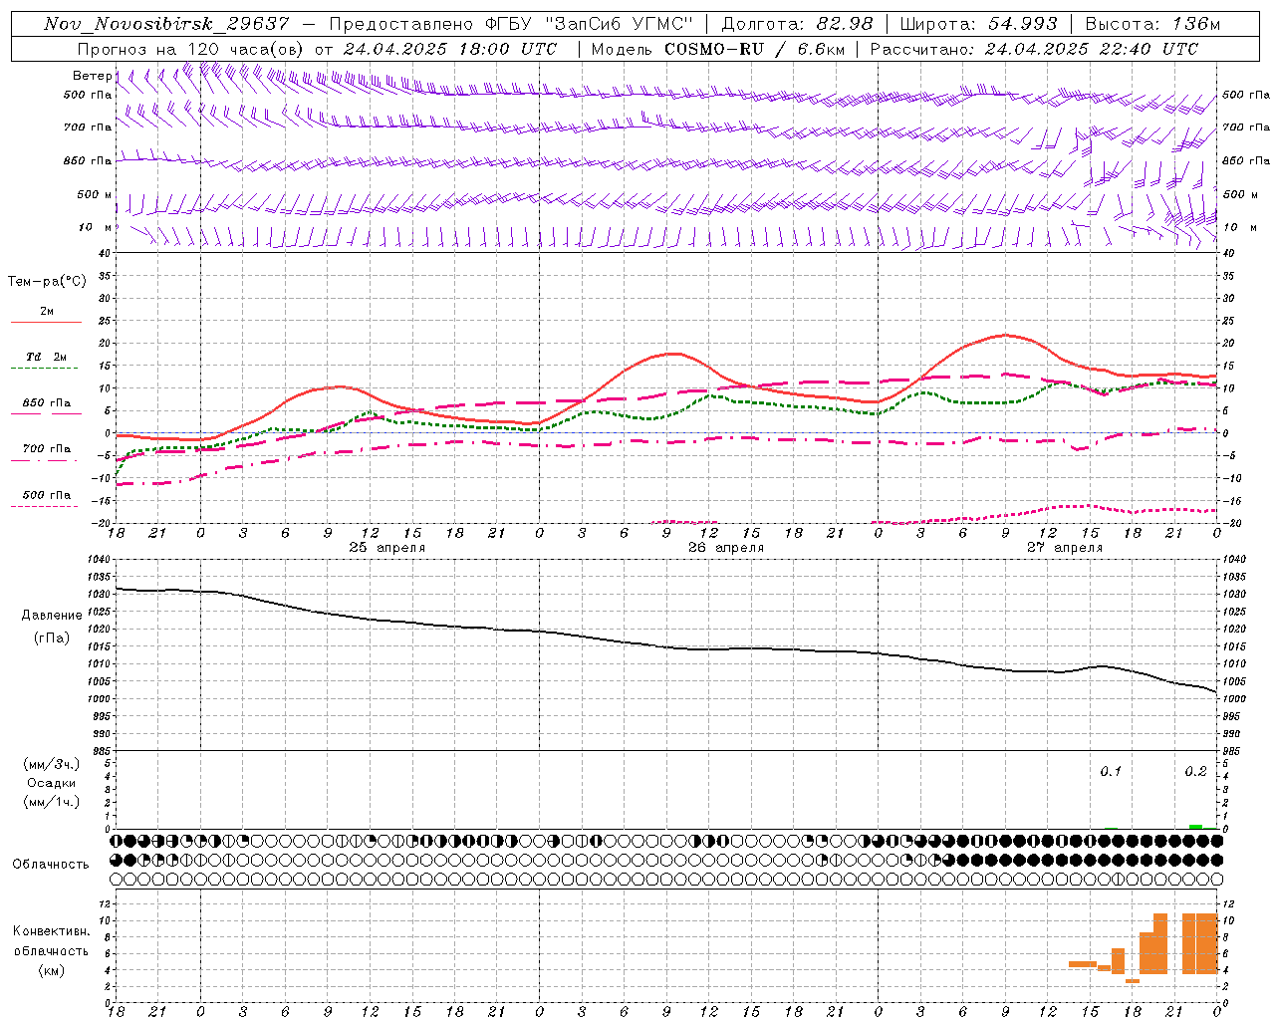Click the 'Td 2м' dew point legend entry
This screenshot has width=1275, height=1020.
pos(46,357)
